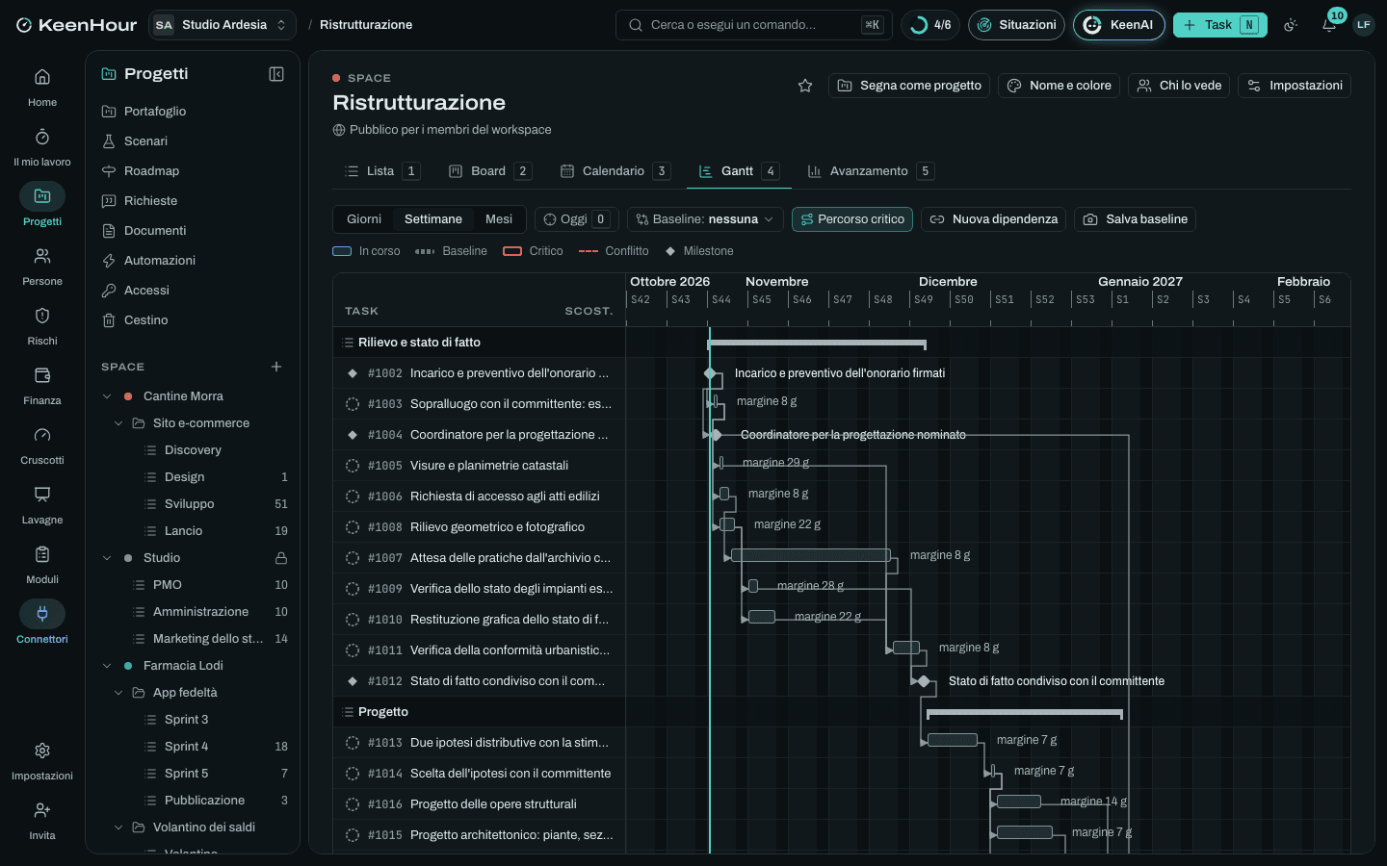Image resolution: width=1387 pixels, height=866 pixels.
Task: Click Invita add-person icon
Action: 42,821
